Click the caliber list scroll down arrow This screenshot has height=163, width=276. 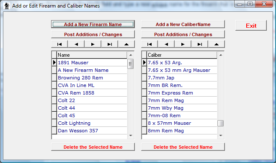click(x=221, y=136)
